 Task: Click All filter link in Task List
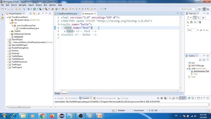point(201,30)
